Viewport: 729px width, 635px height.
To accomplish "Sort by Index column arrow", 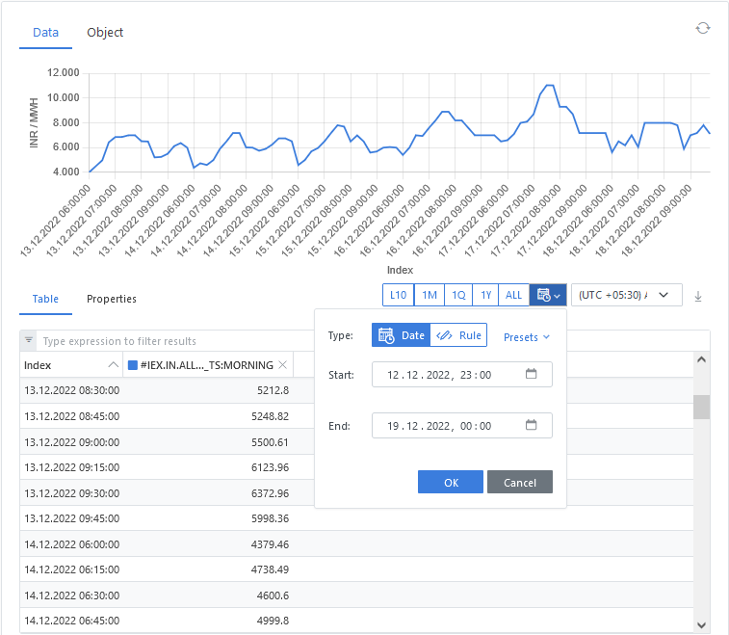I will pyautogui.click(x=114, y=365).
